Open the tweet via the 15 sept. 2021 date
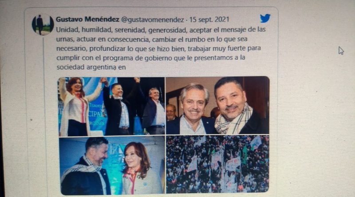Image resolution: width=355 pixels, height=197 pixels. pos(209,19)
